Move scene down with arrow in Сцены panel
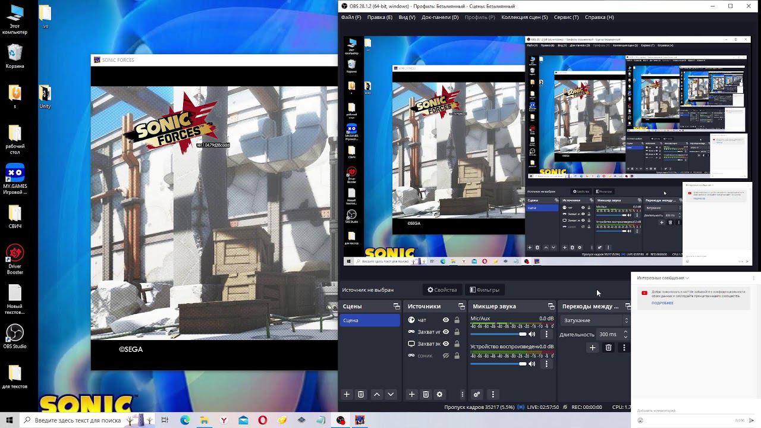This screenshot has height=428, width=761. 391,394
